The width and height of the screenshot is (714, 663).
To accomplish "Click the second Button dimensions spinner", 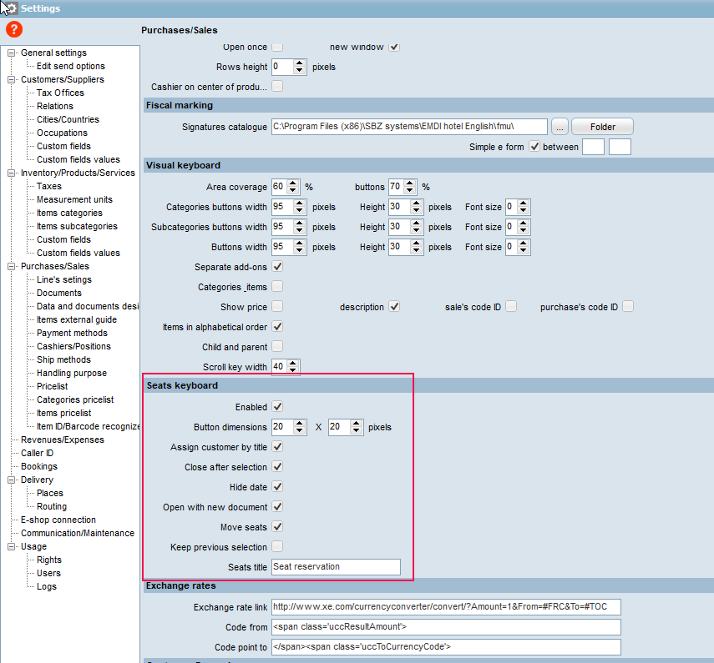I will pos(346,427).
